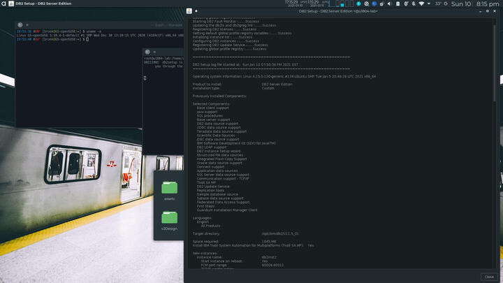Select 'DB2 Update Service' component line
The width and height of the screenshot is (503, 283).
[213, 187]
